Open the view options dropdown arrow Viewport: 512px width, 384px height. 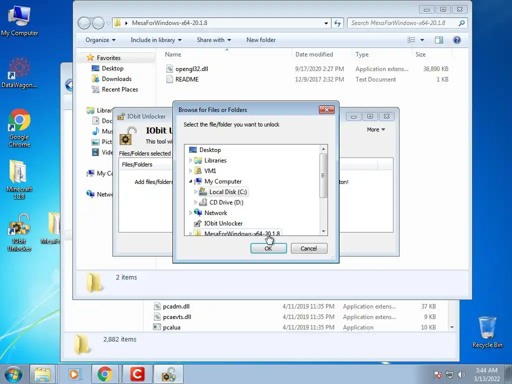[x=422, y=40]
